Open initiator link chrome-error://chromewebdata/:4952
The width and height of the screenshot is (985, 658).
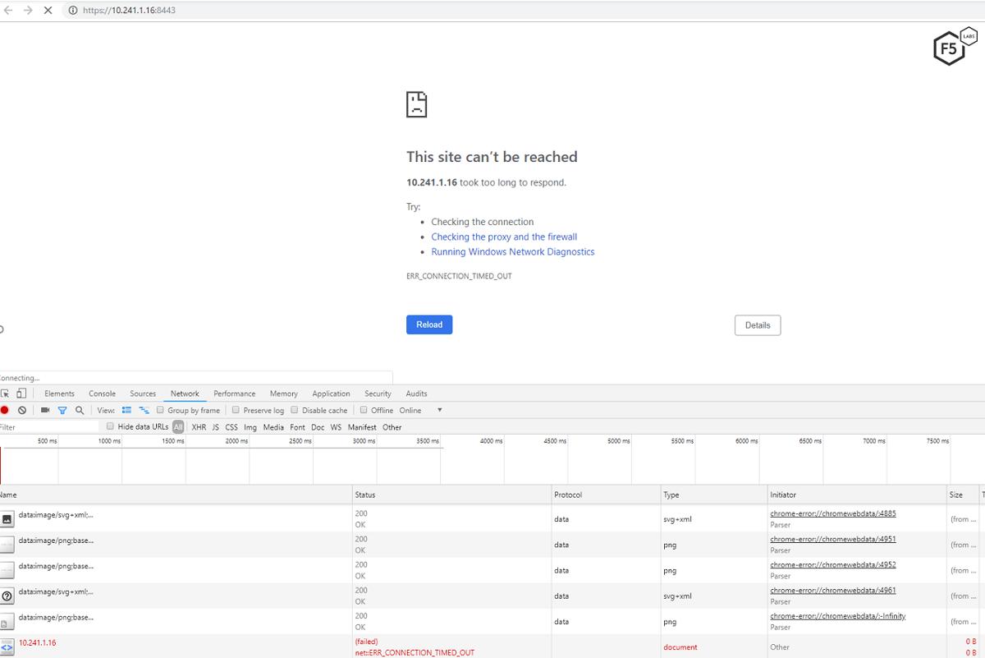(833, 564)
